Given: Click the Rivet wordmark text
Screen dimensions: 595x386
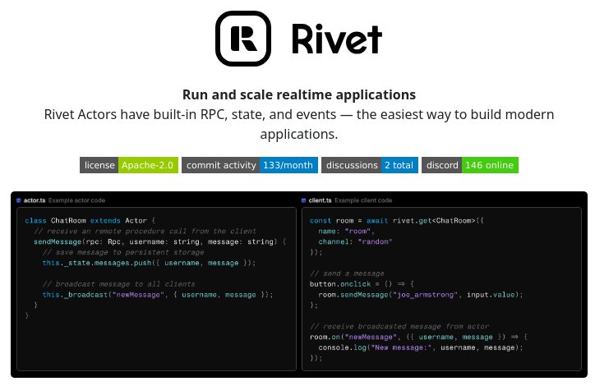Looking at the screenshot, I should click(x=337, y=39).
